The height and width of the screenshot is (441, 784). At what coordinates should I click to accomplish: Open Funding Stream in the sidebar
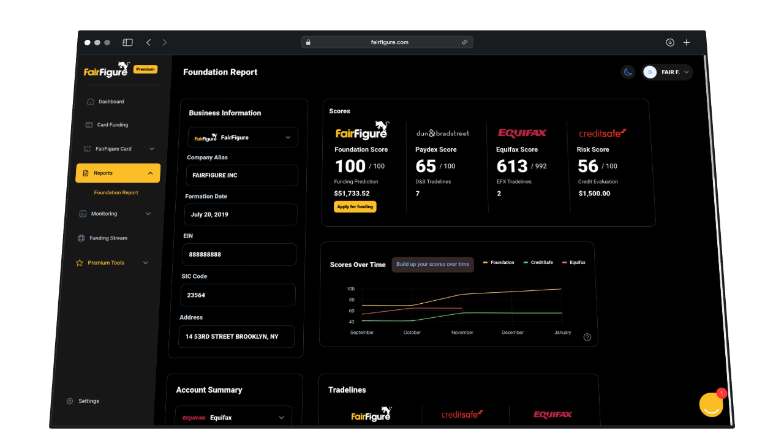point(108,238)
